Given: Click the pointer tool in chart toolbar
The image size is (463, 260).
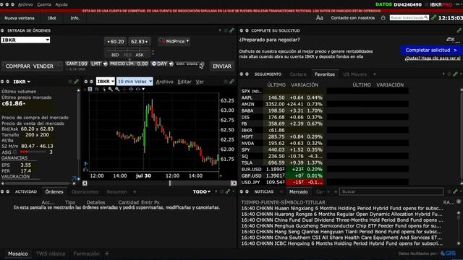Looking at the screenshot, I should click(x=103, y=89).
